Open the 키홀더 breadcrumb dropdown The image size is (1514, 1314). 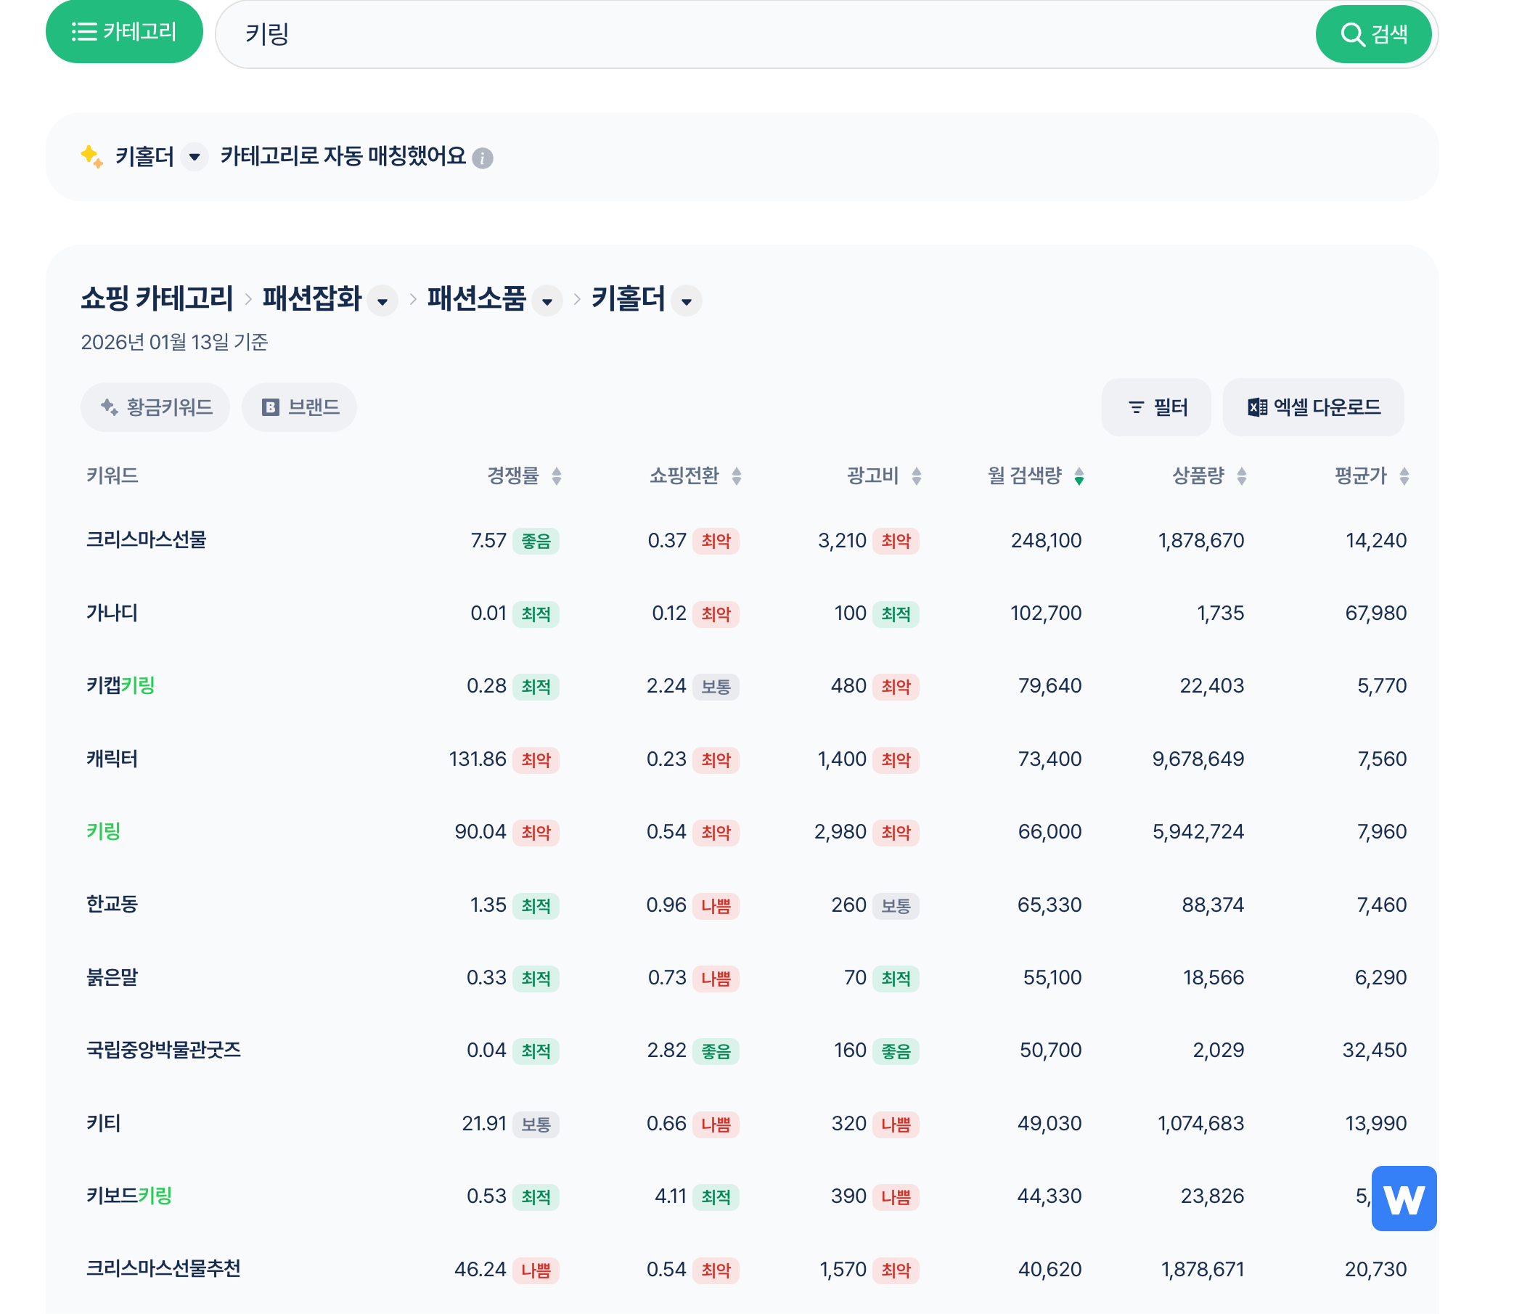pos(687,301)
